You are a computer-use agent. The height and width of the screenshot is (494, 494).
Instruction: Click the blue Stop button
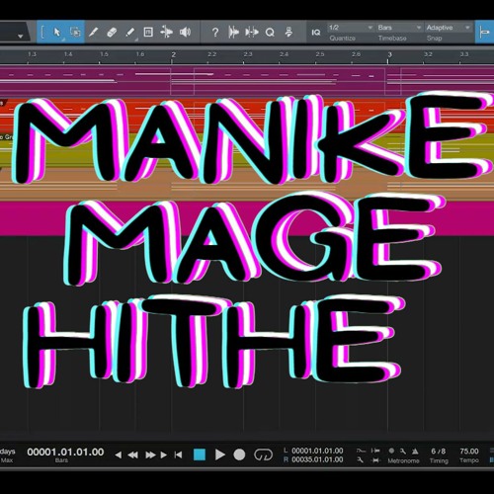click(x=200, y=454)
